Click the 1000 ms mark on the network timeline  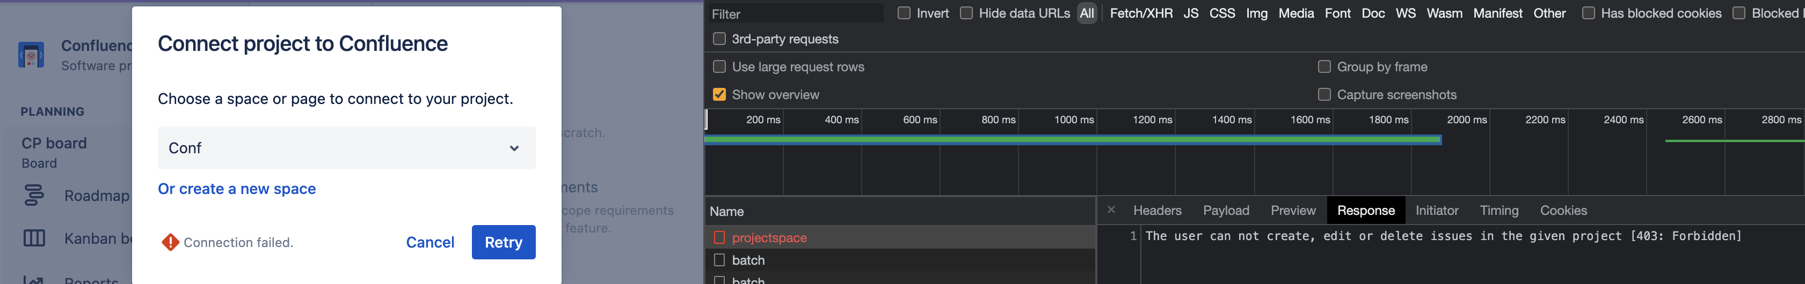1073,119
